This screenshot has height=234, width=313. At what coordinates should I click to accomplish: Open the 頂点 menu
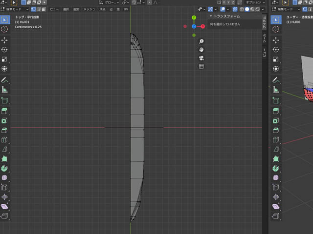(x=102, y=9)
